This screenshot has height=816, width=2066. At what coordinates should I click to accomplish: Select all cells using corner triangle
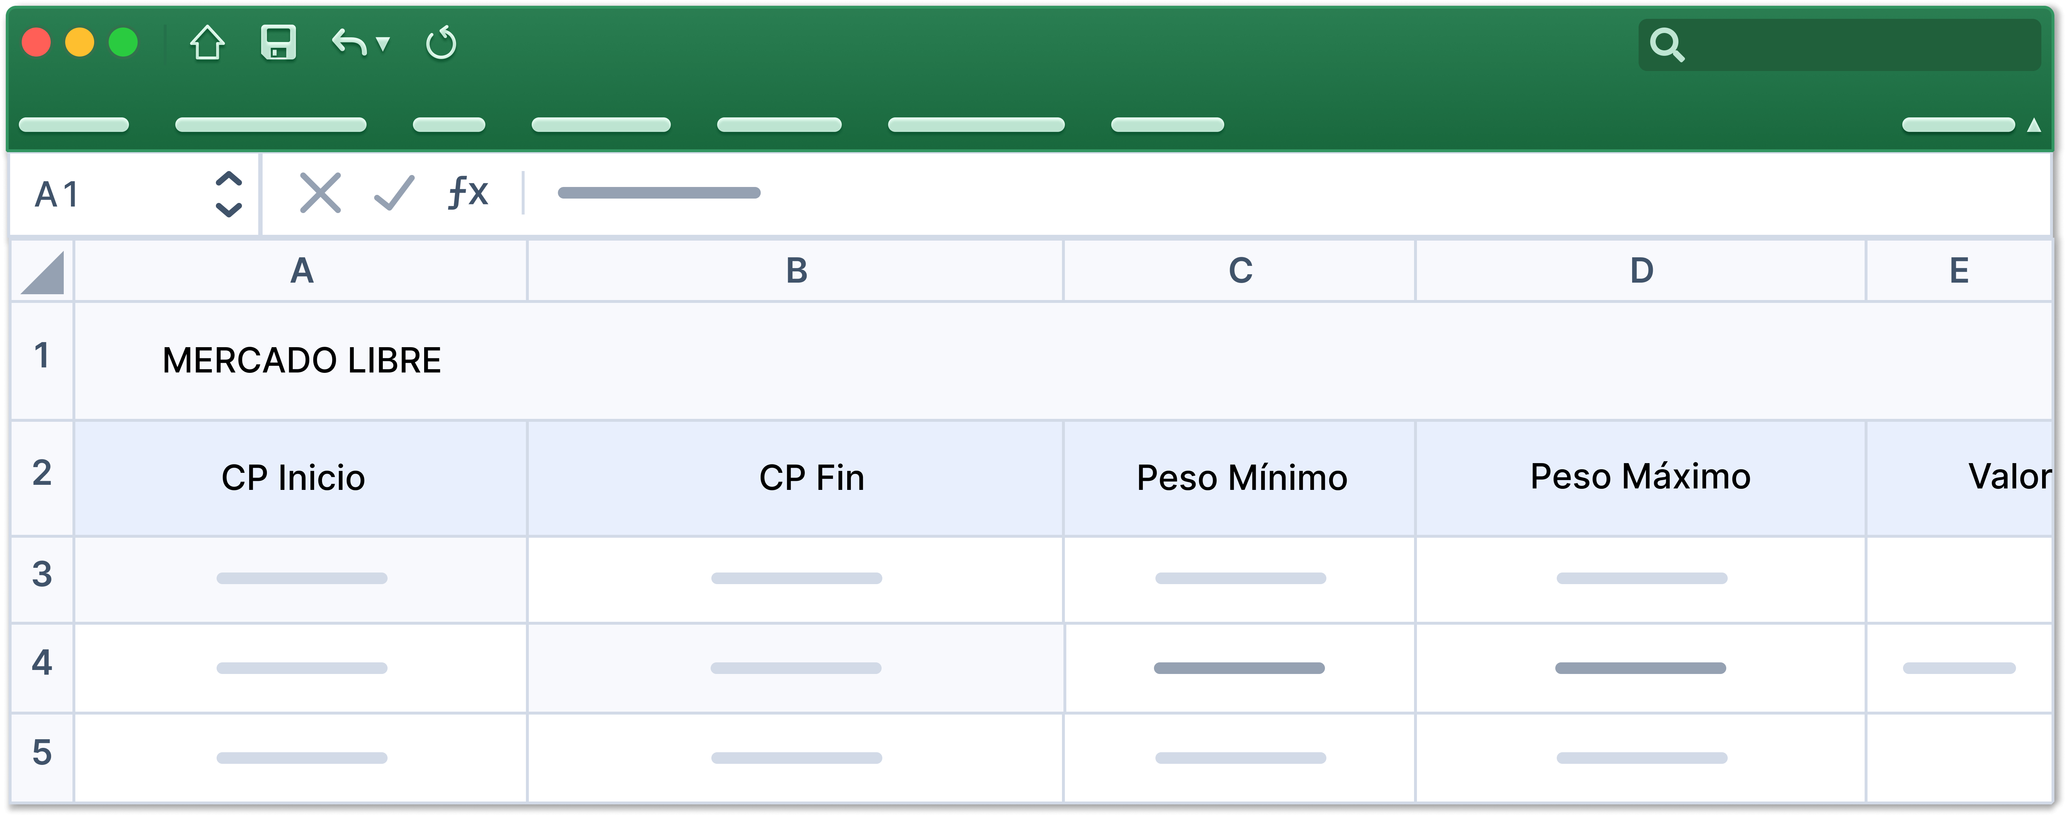[x=42, y=272]
